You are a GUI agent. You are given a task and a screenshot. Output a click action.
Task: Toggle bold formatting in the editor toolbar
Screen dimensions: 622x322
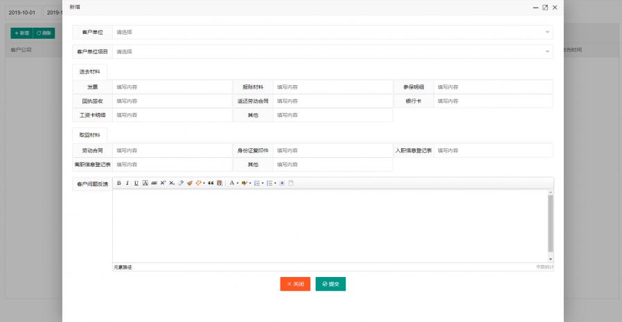click(118, 183)
